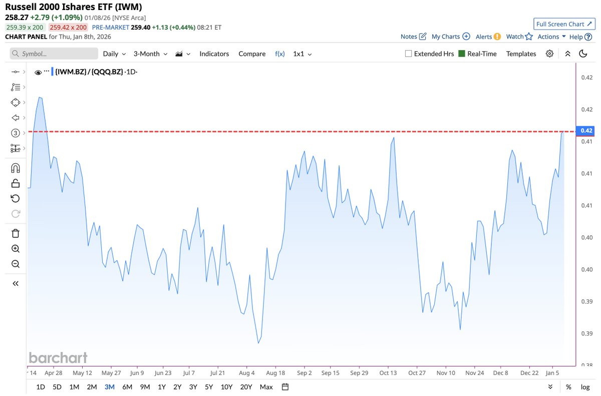Image resolution: width=601 pixels, height=396 pixels.
Task: Click the Symbol search field
Action: (x=54, y=54)
